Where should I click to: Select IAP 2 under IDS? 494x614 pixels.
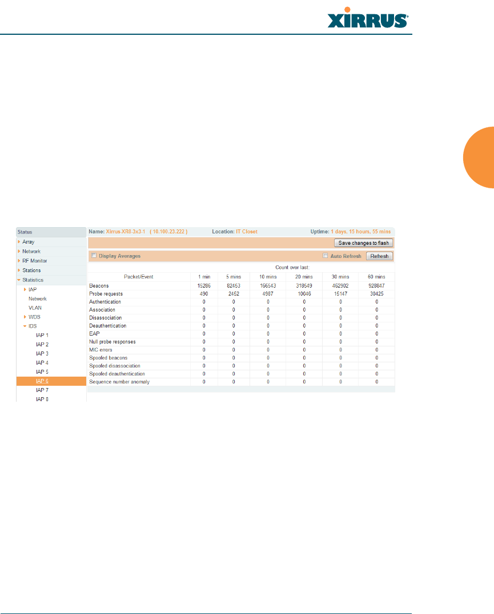42,345
